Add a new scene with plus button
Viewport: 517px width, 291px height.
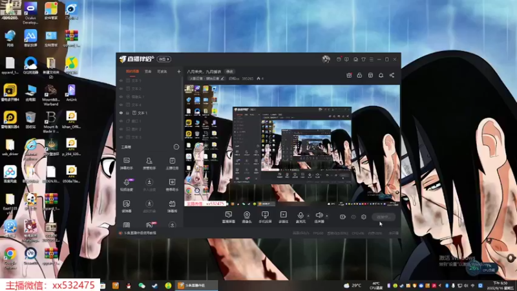(179, 71)
